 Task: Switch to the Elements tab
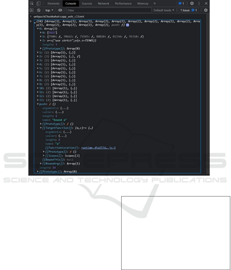pos(53,4)
